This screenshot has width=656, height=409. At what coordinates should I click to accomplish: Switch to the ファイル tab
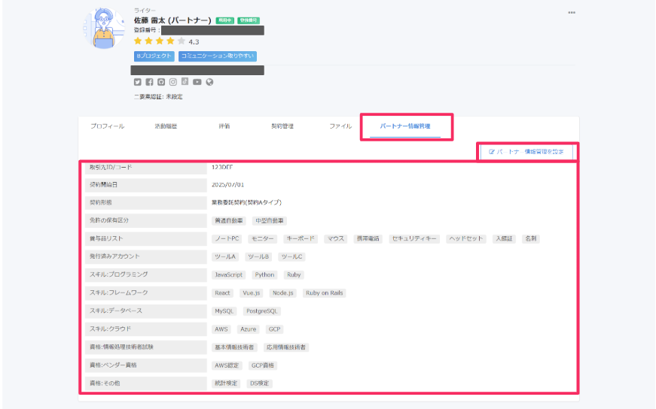340,126
